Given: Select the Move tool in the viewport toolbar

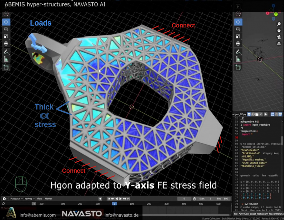Looking at the screenshot, I should tap(6, 22).
